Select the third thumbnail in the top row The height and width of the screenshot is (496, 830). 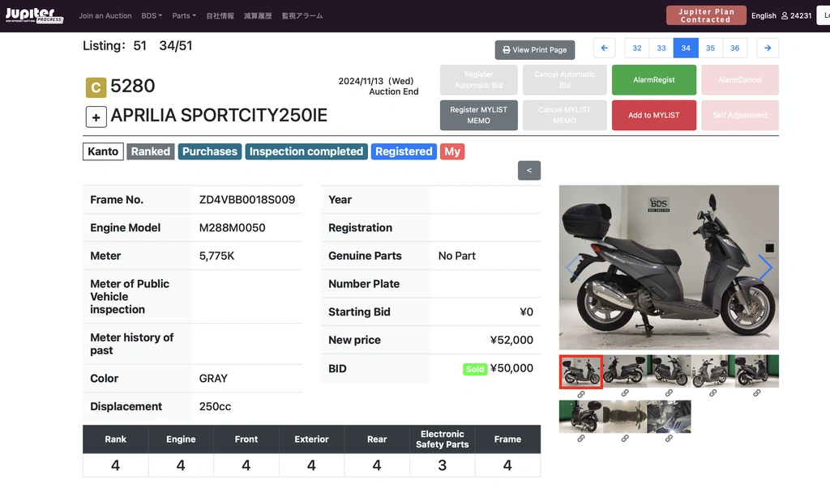point(669,371)
